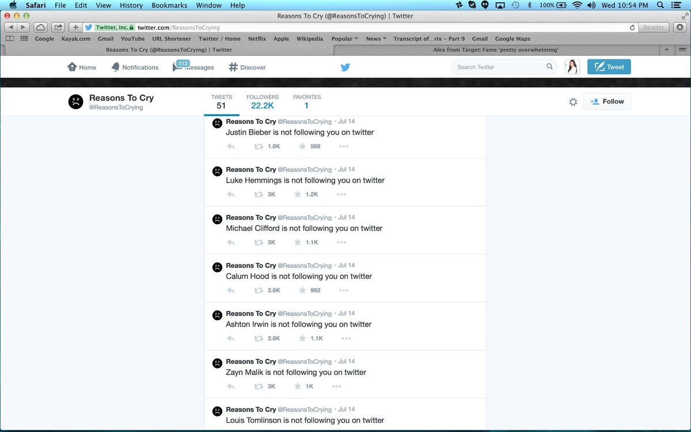
Task: Open more options on Calum Hood tweet
Action: point(344,290)
